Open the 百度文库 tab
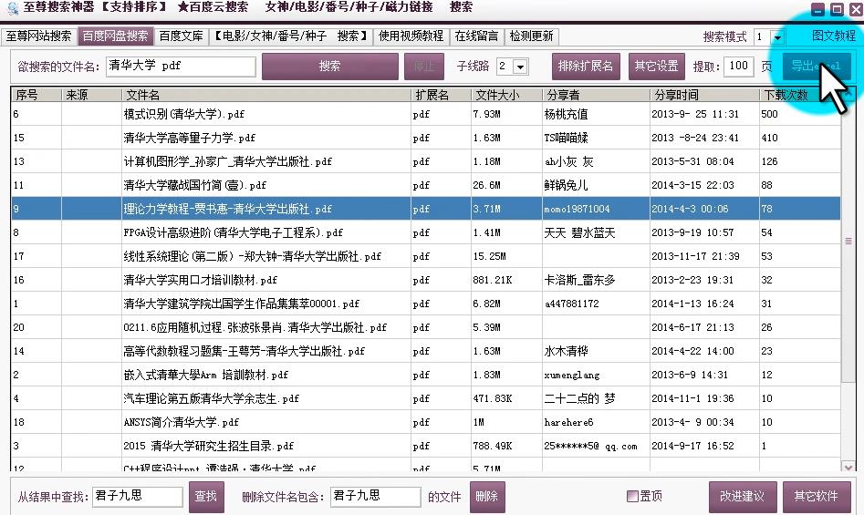Screen dimensions: 864x515 click(181, 36)
